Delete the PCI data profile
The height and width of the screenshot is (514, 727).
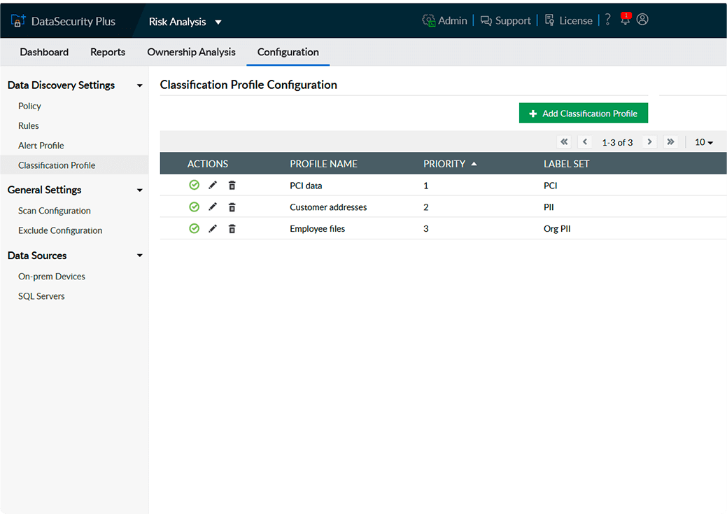click(232, 186)
